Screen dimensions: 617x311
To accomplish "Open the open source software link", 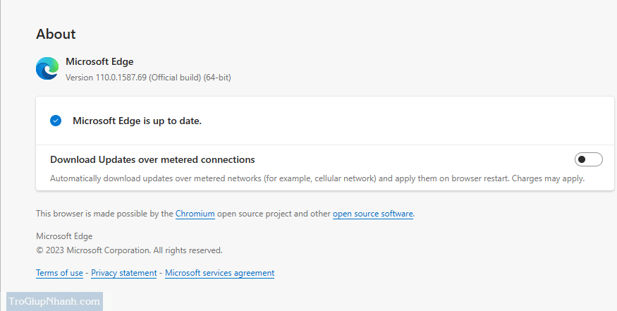I will 373,213.
